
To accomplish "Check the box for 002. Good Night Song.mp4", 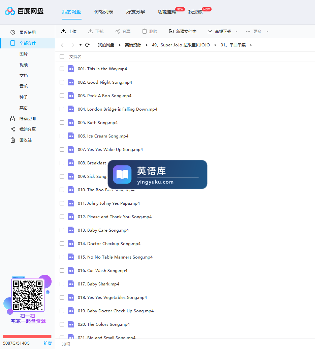I will tap(62, 82).
